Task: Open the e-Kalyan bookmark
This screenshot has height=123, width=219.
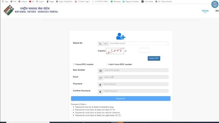Action: click(x=23, y=1)
